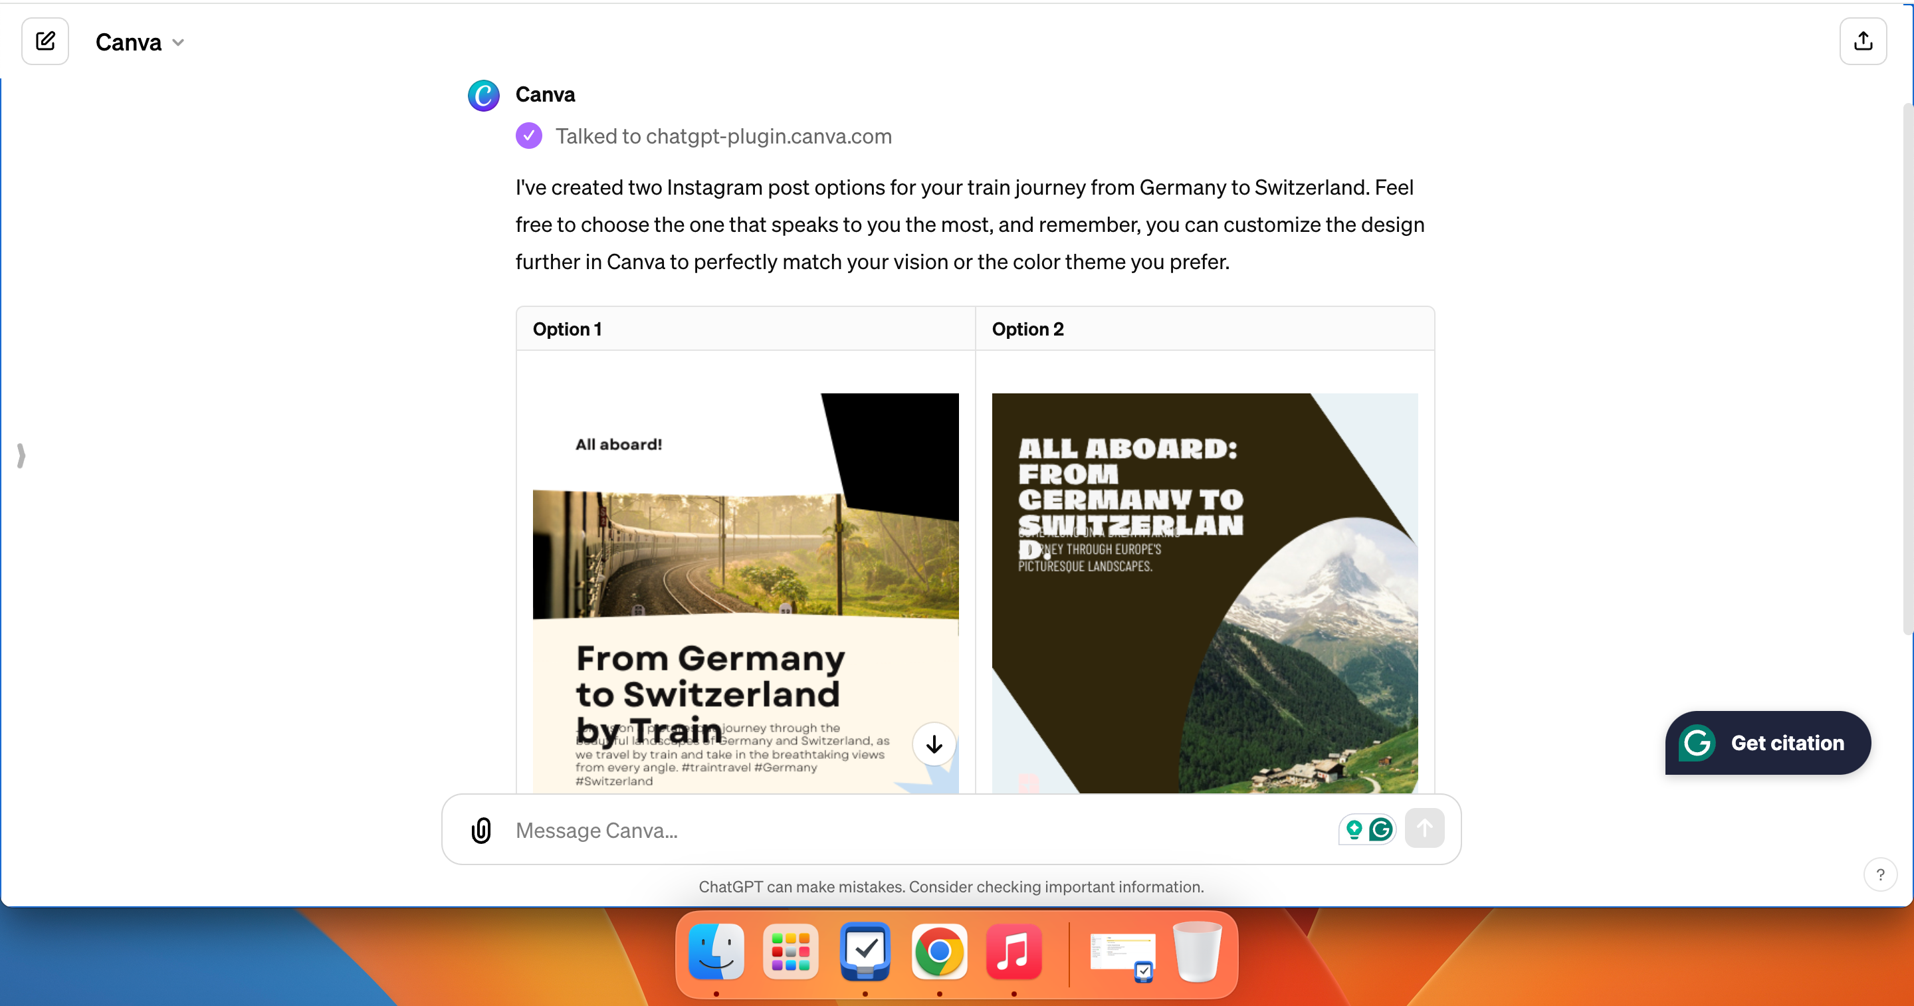
Task: Click the Canva plugin avatar icon
Action: pos(484,94)
